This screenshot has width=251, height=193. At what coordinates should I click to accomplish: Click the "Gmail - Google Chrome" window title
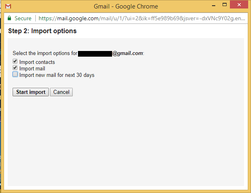125,6
